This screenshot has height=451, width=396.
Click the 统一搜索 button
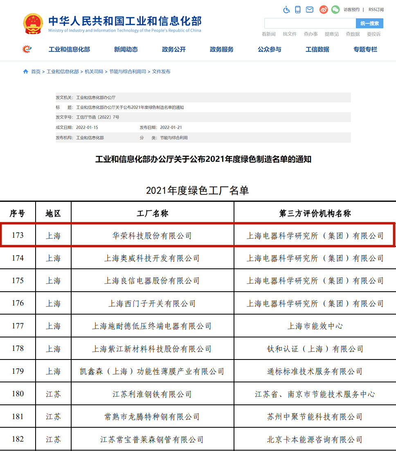pos(369,23)
